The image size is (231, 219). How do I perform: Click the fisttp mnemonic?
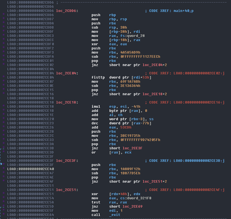[x=98, y=77]
